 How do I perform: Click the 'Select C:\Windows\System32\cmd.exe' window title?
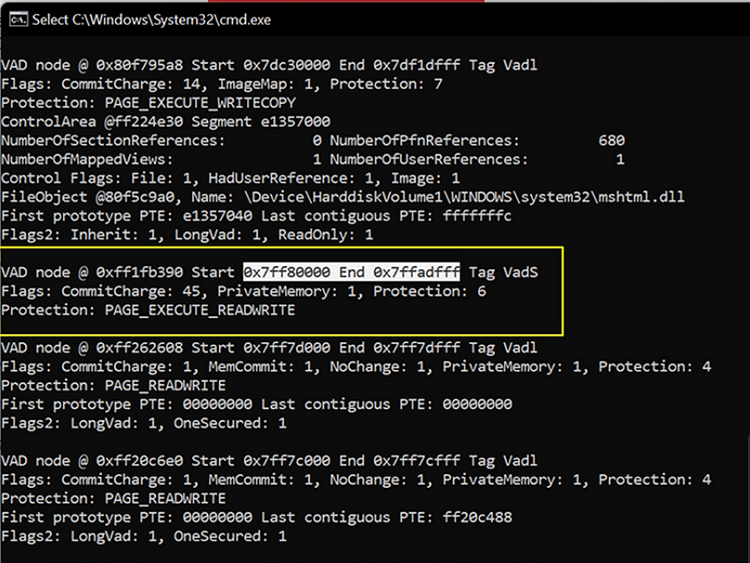[x=150, y=19]
